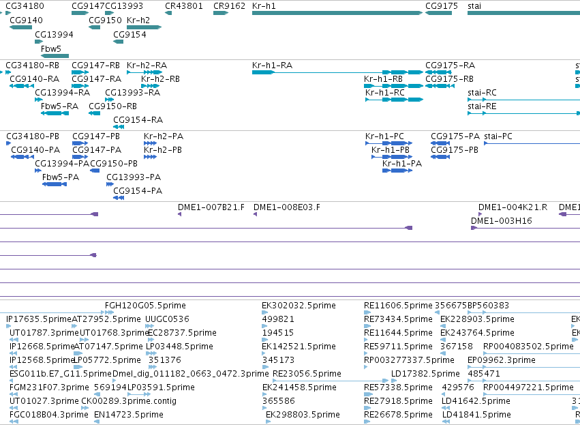Select the LD41841.5prime EST label
Viewport: 580px width, 425px height.
click(x=477, y=415)
